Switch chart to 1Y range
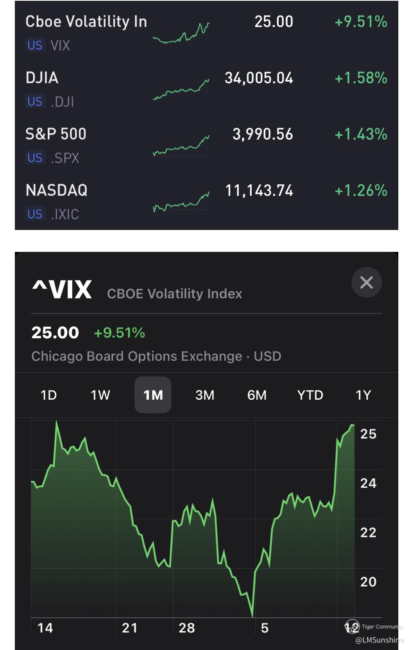The height and width of the screenshot is (650, 412). [363, 395]
